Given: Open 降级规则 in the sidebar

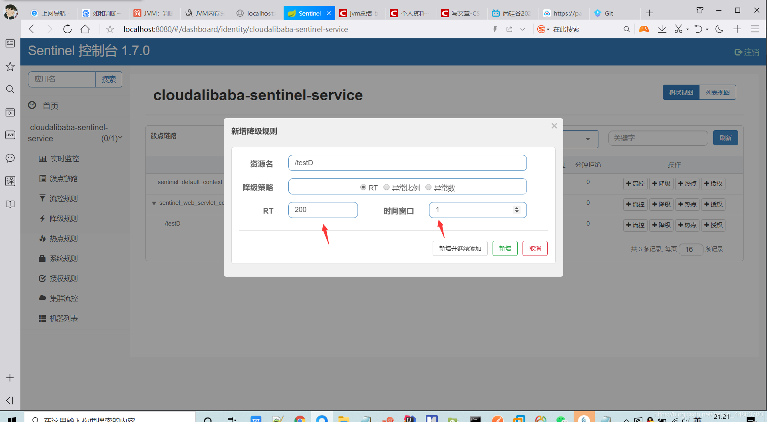Looking at the screenshot, I should click(59, 218).
